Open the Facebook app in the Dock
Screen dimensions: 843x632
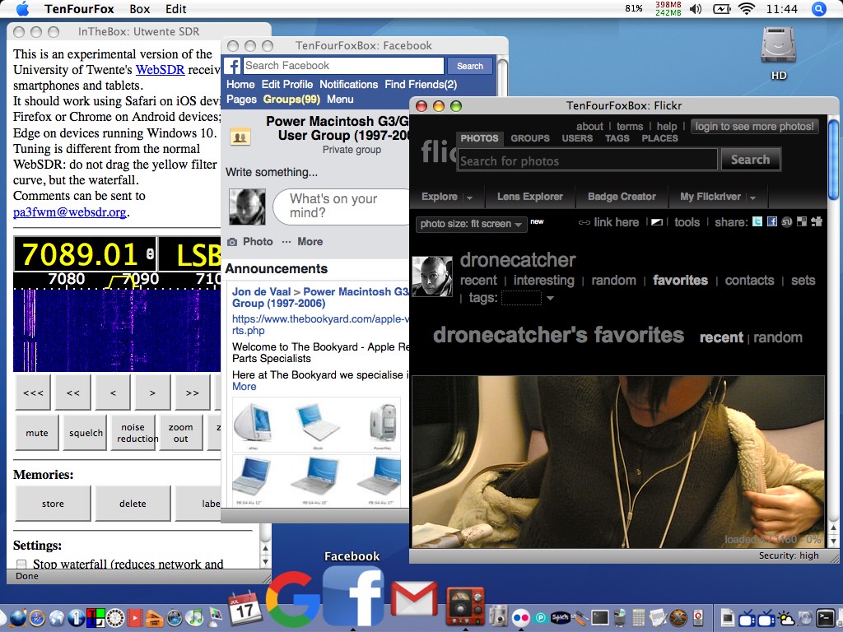click(x=352, y=597)
